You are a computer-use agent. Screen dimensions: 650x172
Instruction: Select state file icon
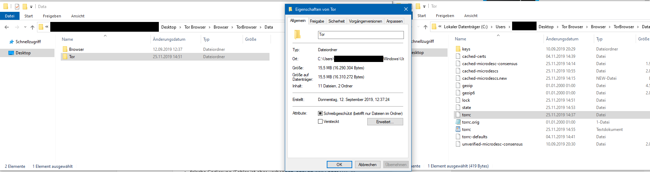point(458,108)
